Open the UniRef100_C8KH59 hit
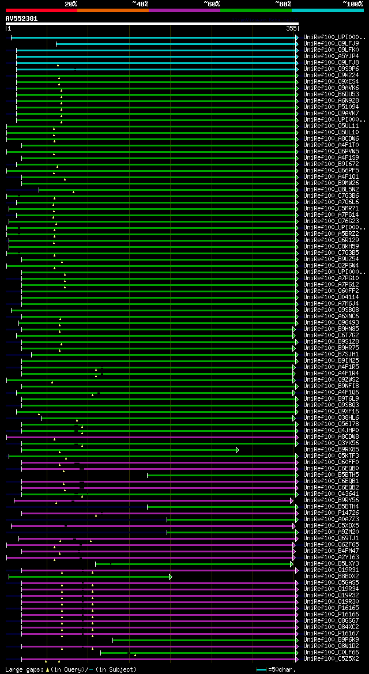 coord(331,246)
